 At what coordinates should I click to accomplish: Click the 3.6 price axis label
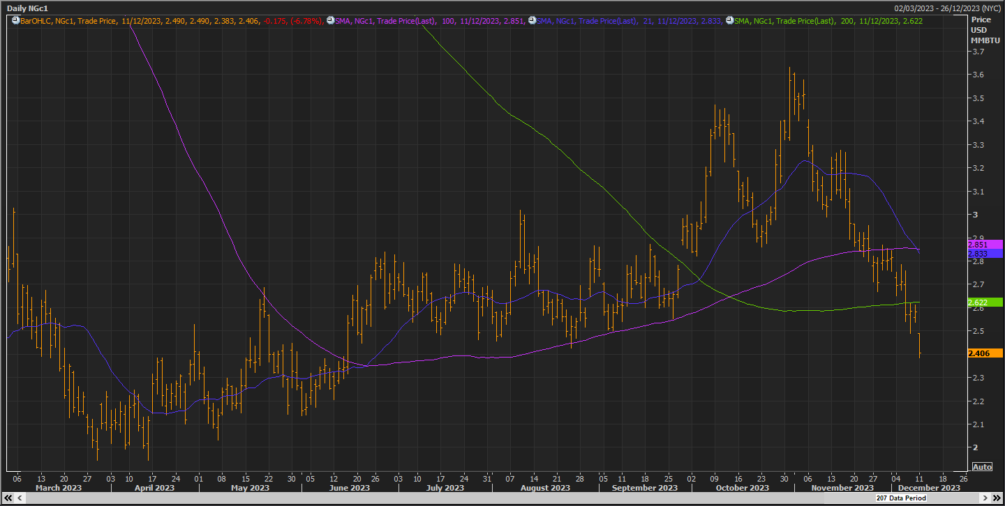(977, 75)
